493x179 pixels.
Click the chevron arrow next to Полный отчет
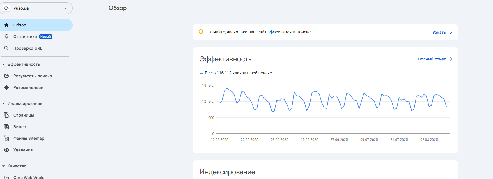(451, 59)
